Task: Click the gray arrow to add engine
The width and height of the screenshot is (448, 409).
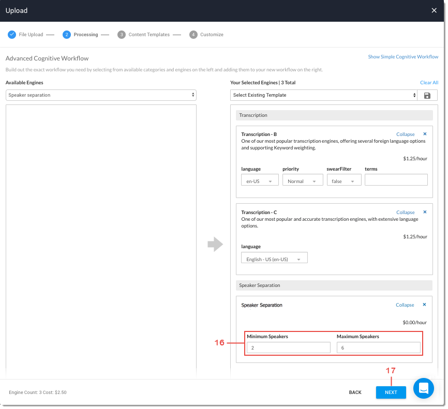Action: [x=215, y=245]
